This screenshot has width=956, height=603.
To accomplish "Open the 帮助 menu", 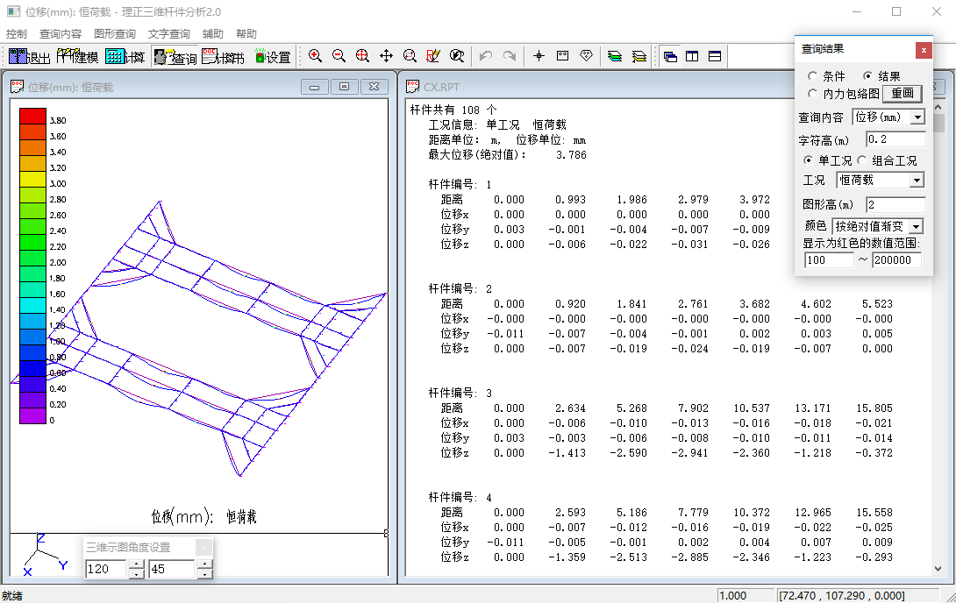I will (x=246, y=34).
